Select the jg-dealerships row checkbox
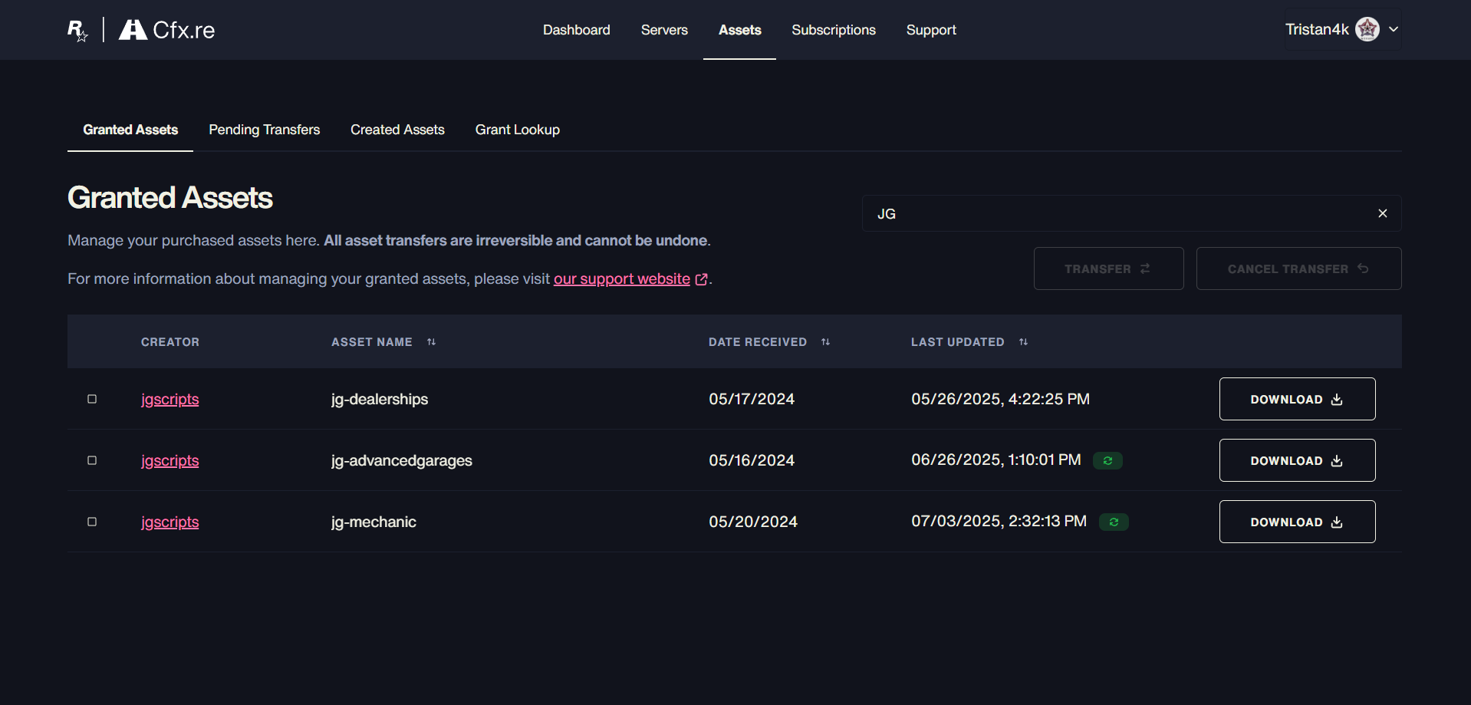This screenshot has height=705, width=1471. [92, 399]
